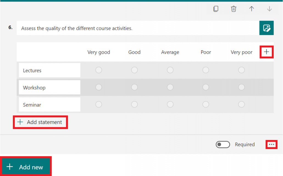
Task: Add a new rating column with the plus icon
Action: tap(266, 52)
